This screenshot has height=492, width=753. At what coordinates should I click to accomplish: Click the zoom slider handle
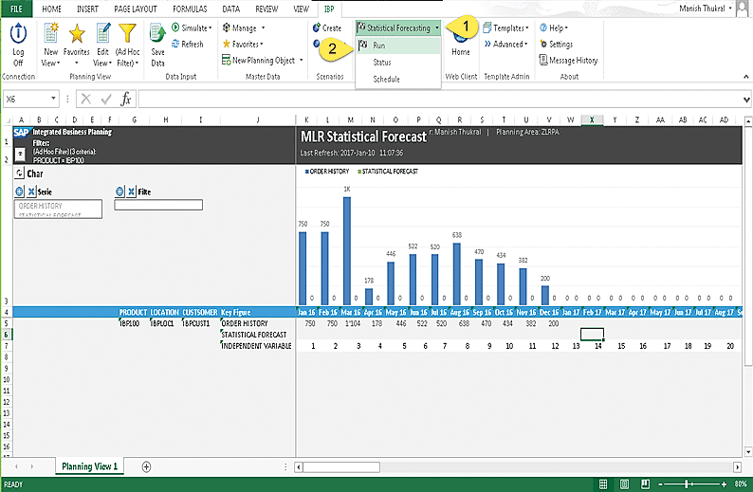click(x=687, y=484)
